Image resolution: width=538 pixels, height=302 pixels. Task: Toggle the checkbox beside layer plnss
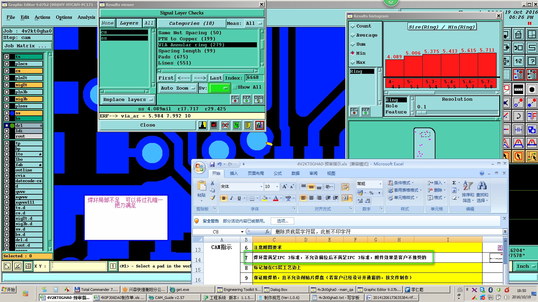7,106
